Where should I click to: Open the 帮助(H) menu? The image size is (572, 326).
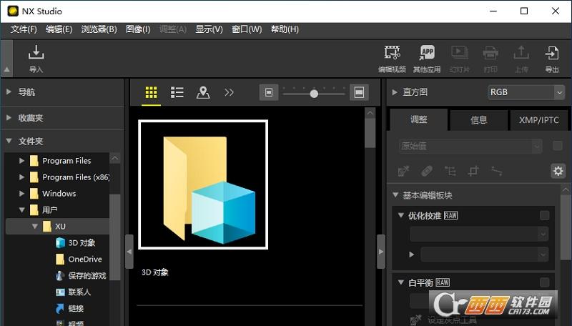285,29
